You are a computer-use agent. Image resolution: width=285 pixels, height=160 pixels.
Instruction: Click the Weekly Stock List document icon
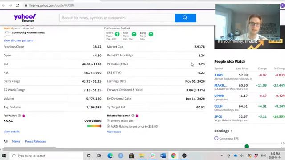[x=108, y=120]
